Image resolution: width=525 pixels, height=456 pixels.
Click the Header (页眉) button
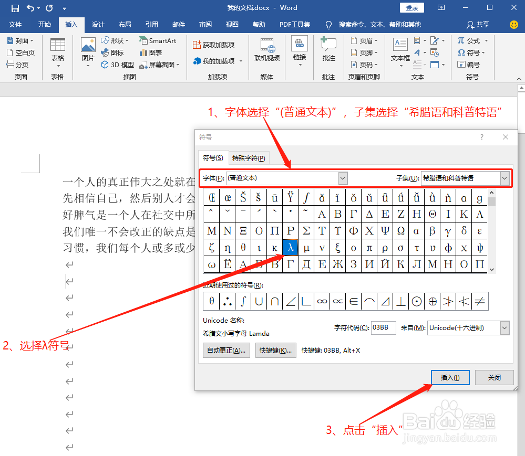pyautogui.click(x=364, y=40)
